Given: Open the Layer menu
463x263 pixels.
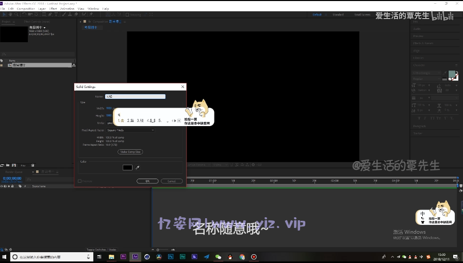Looking at the screenshot, I should [x=42, y=9].
